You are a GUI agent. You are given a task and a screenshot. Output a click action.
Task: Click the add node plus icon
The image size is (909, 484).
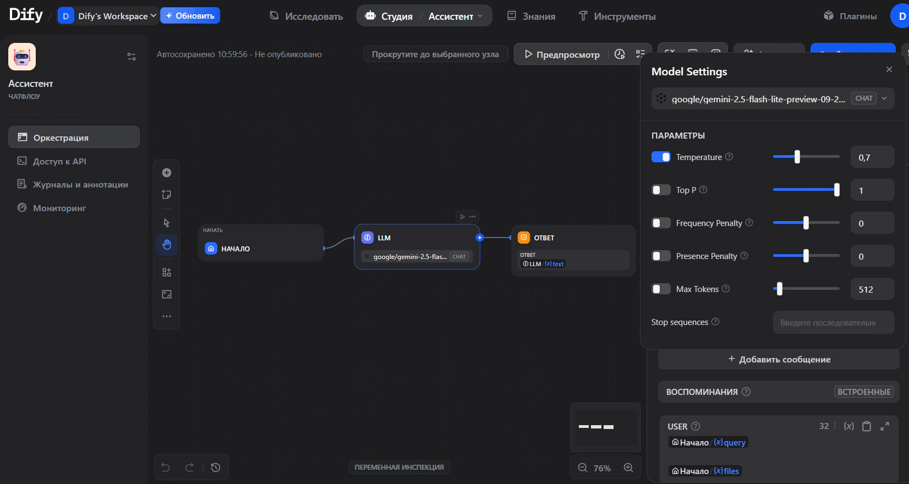tap(167, 173)
